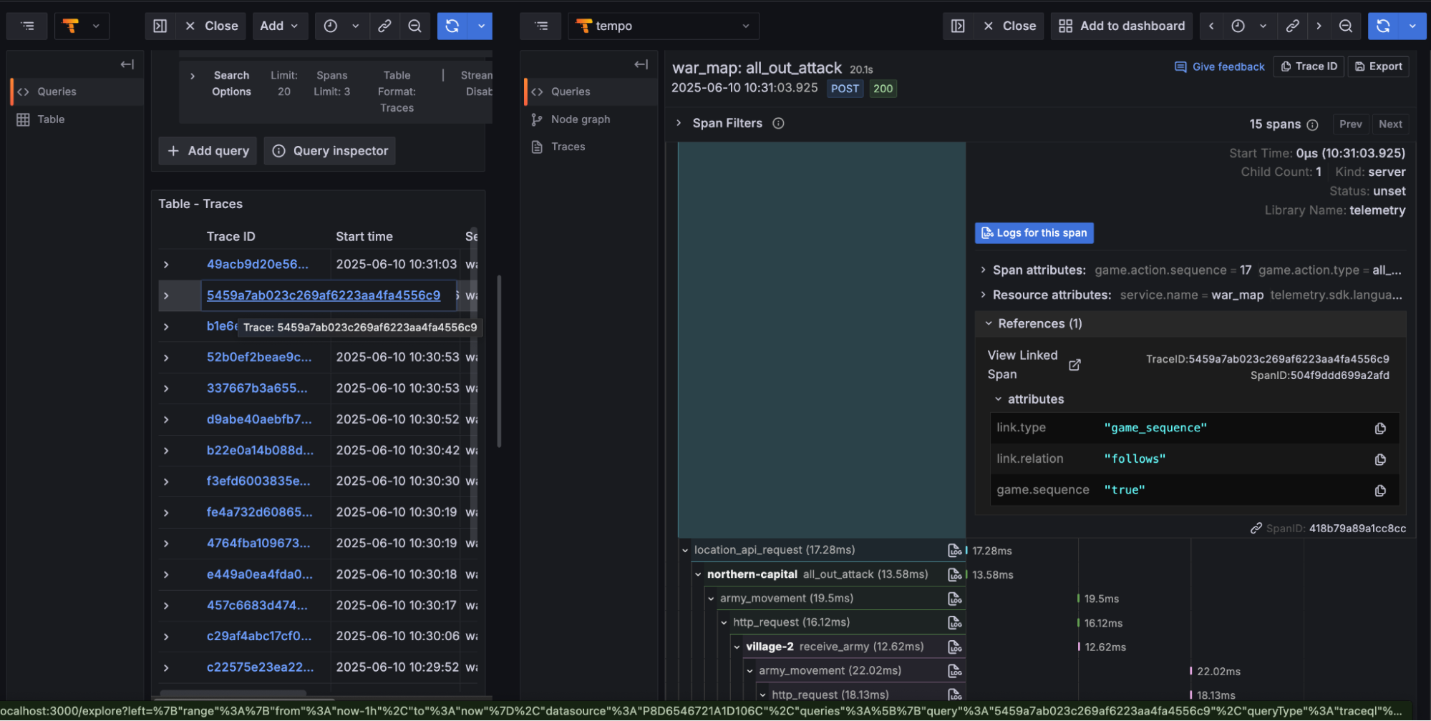Viewport: 1431px width, 721px height.
Task: Open the left pane time picker clock icon
Action: point(330,26)
